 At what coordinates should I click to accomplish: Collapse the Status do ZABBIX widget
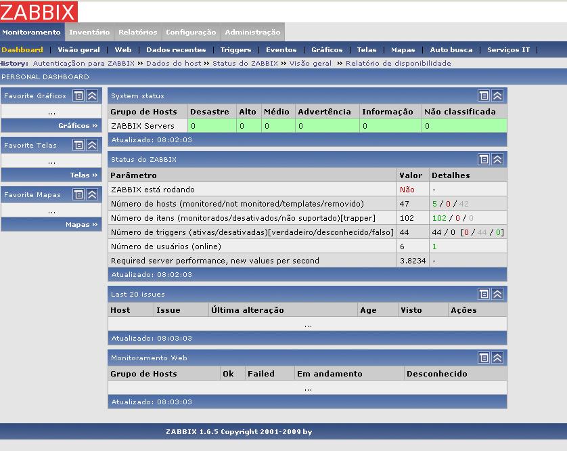(x=497, y=159)
